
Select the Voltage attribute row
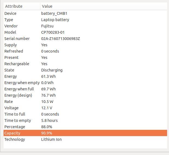[x=85, y=108]
